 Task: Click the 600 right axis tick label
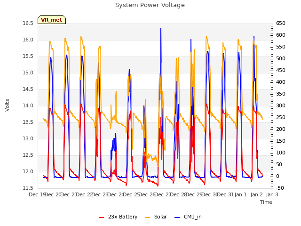click(281, 35)
